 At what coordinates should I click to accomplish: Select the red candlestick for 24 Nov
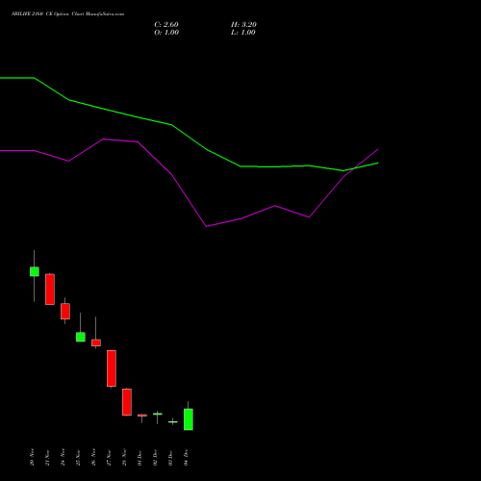pyautogui.click(x=65, y=311)
